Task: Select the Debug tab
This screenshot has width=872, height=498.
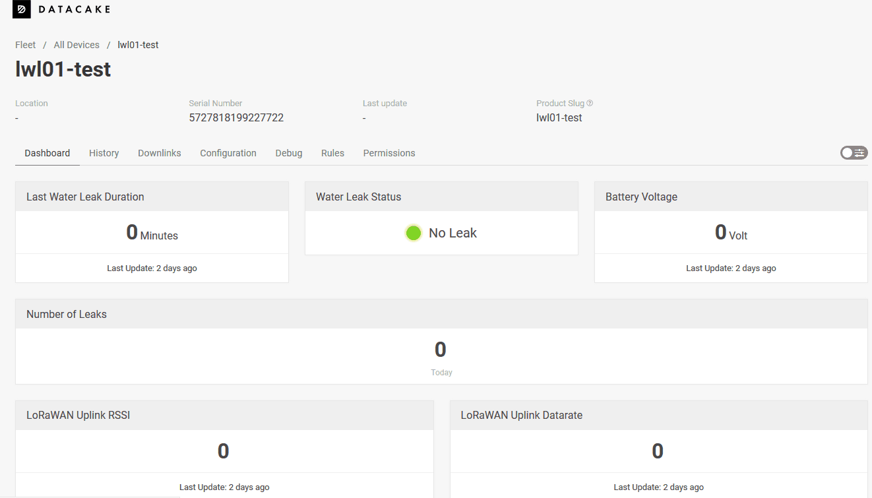Action: pyautogui.click(x=289, y=153)
